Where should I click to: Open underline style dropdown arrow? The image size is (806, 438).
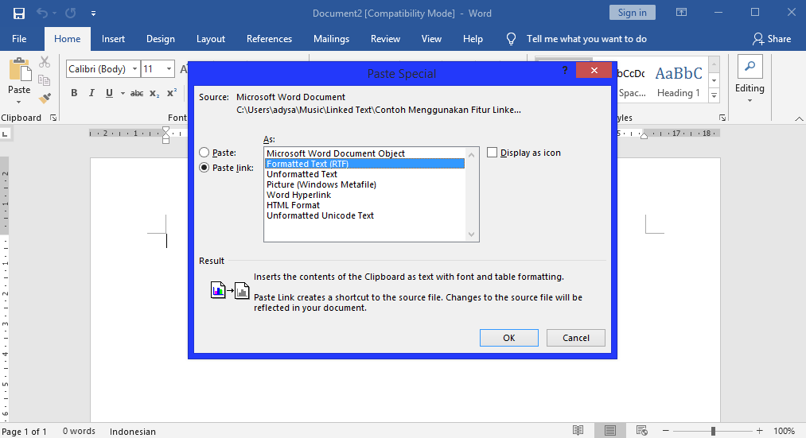point(123,93)
